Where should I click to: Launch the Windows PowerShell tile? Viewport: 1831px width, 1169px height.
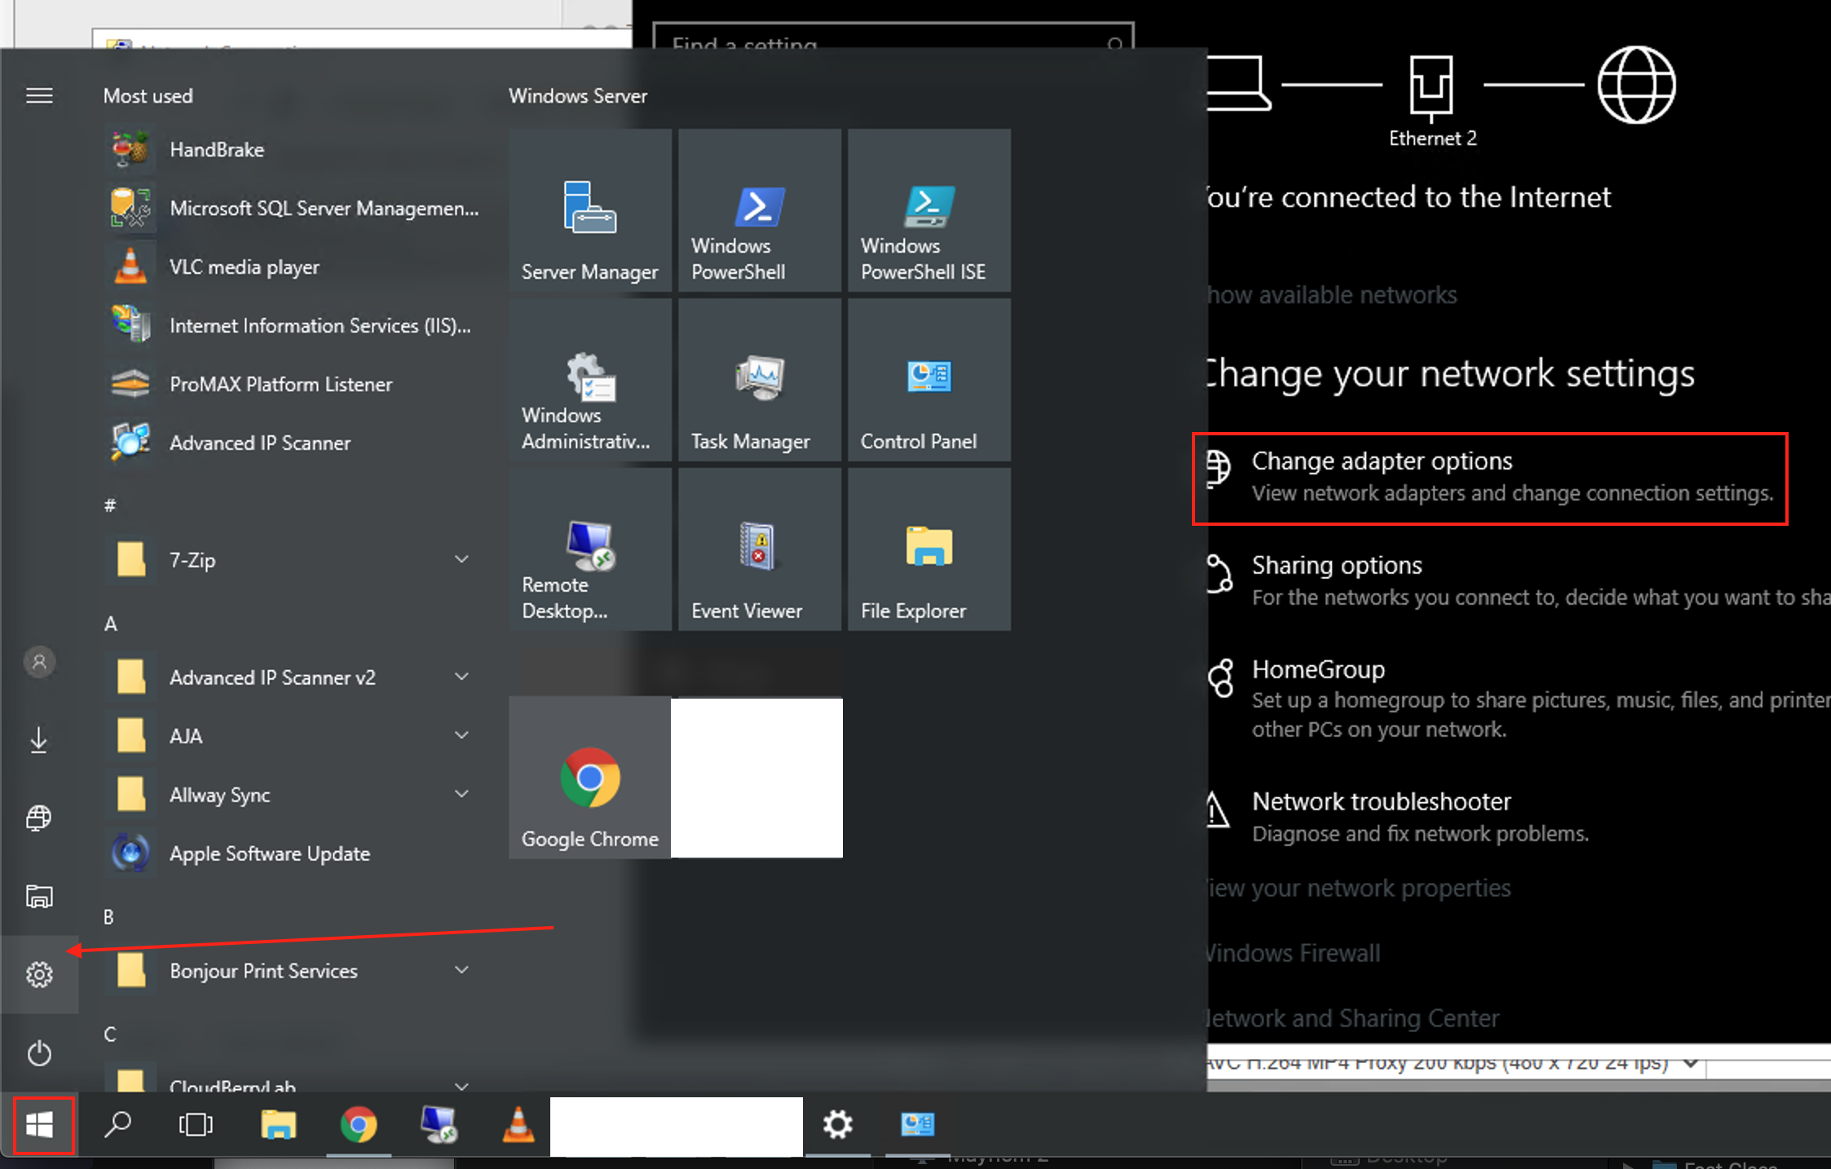[760, 210]
